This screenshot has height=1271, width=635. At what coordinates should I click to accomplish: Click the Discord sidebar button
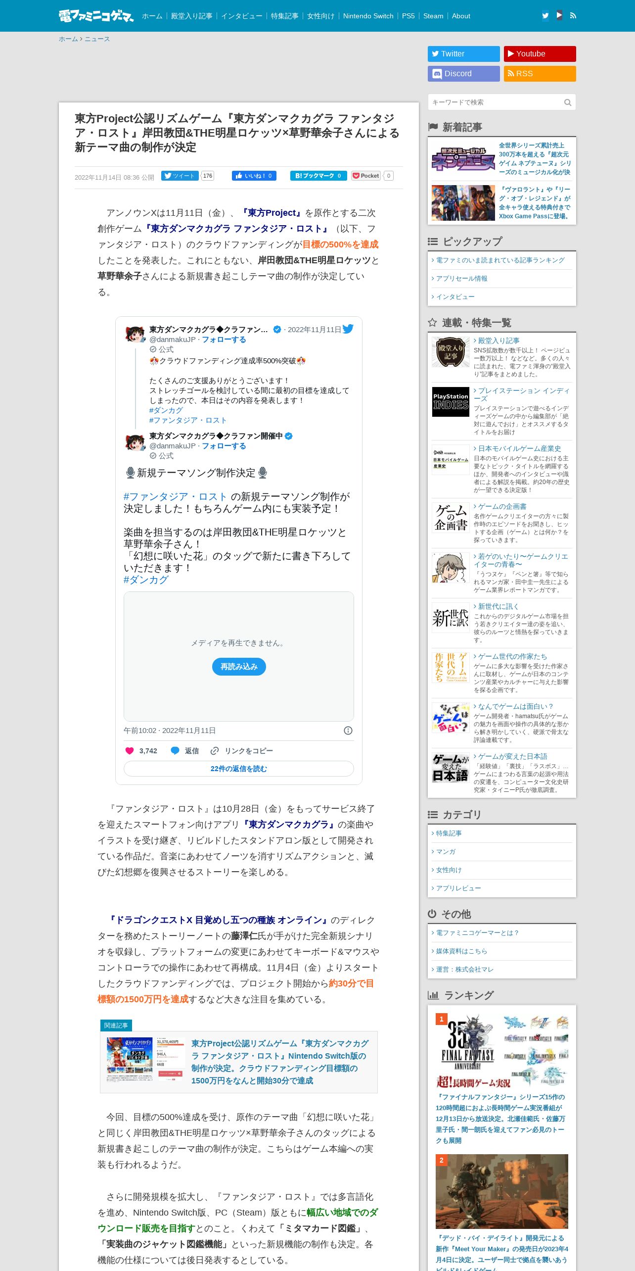point(464,74)
